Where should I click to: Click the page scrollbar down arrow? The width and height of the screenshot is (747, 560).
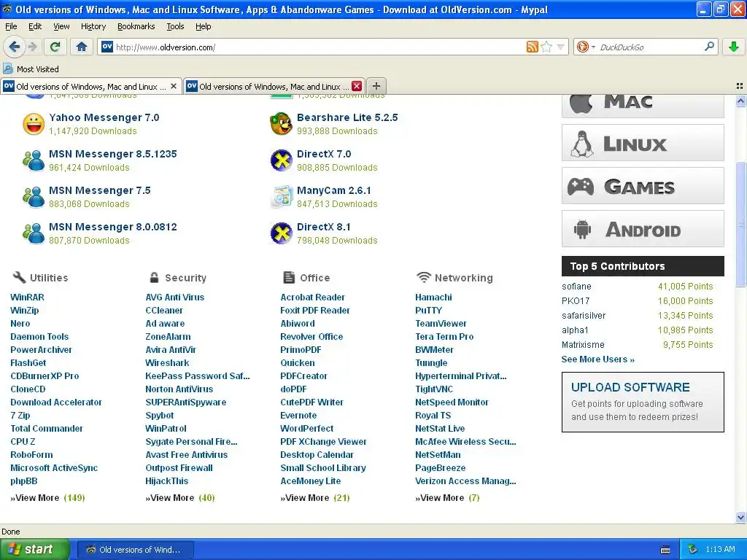[x=740, y=518]
